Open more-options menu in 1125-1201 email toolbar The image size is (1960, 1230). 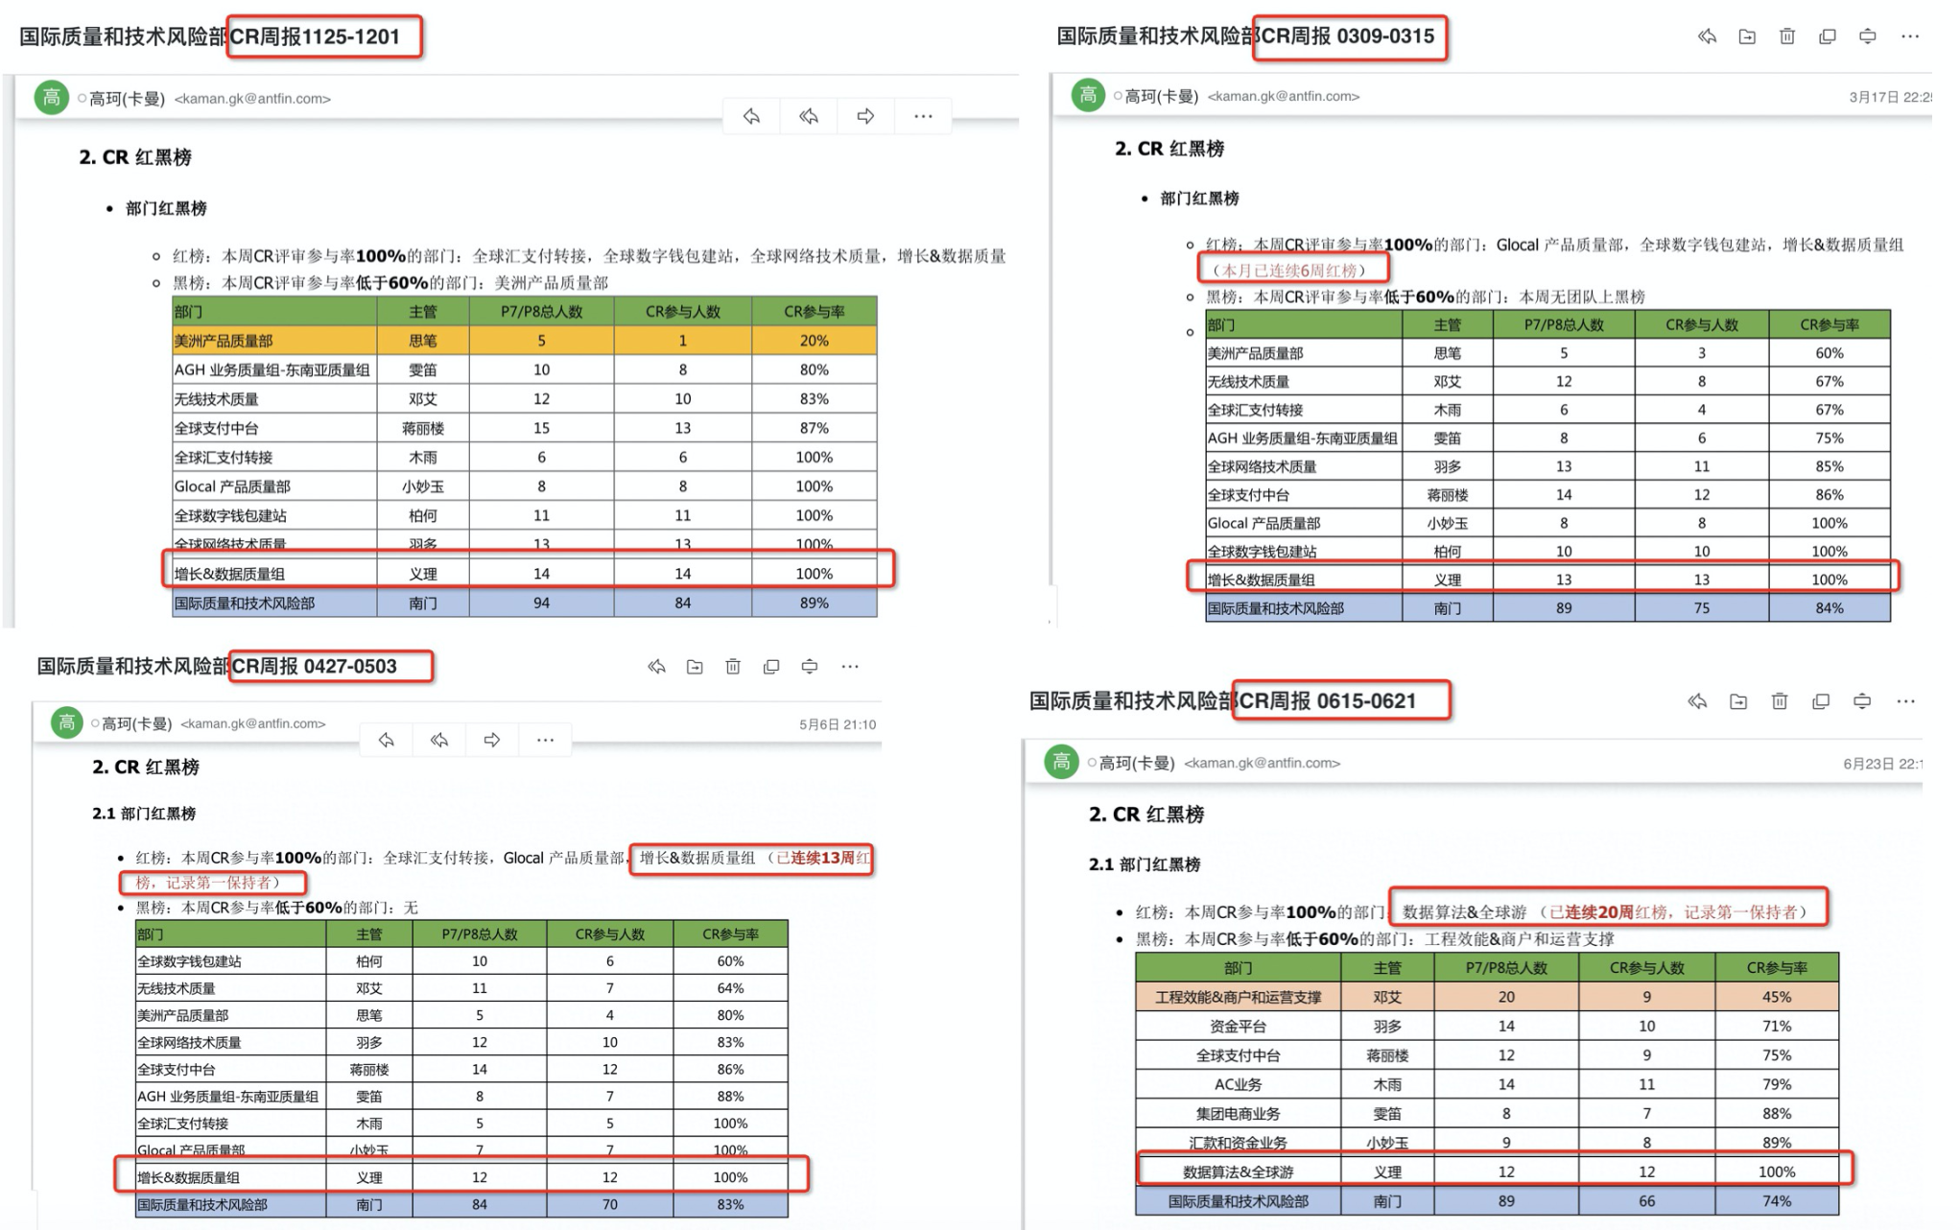click(x=923, y=116)
